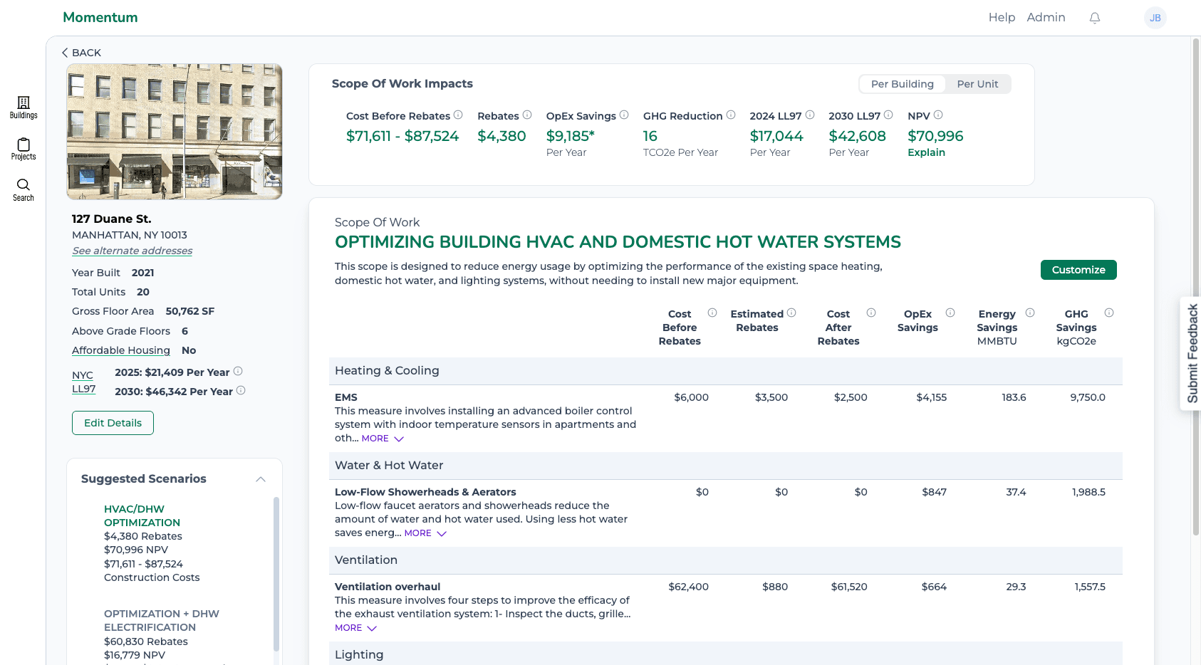The height and width of the screenshot is (665, 1201).
Task: Open the JB user avatar menu
Action: pos(1155,18)
